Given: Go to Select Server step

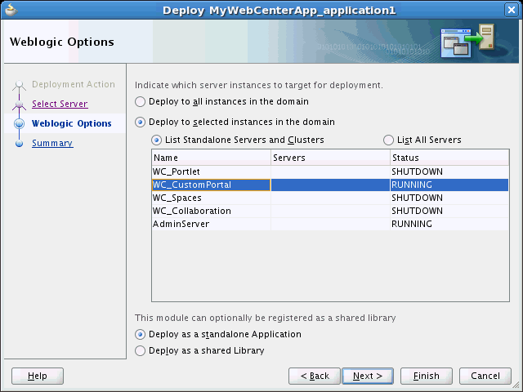Looking at the screenshot, I should pos(60,104).
